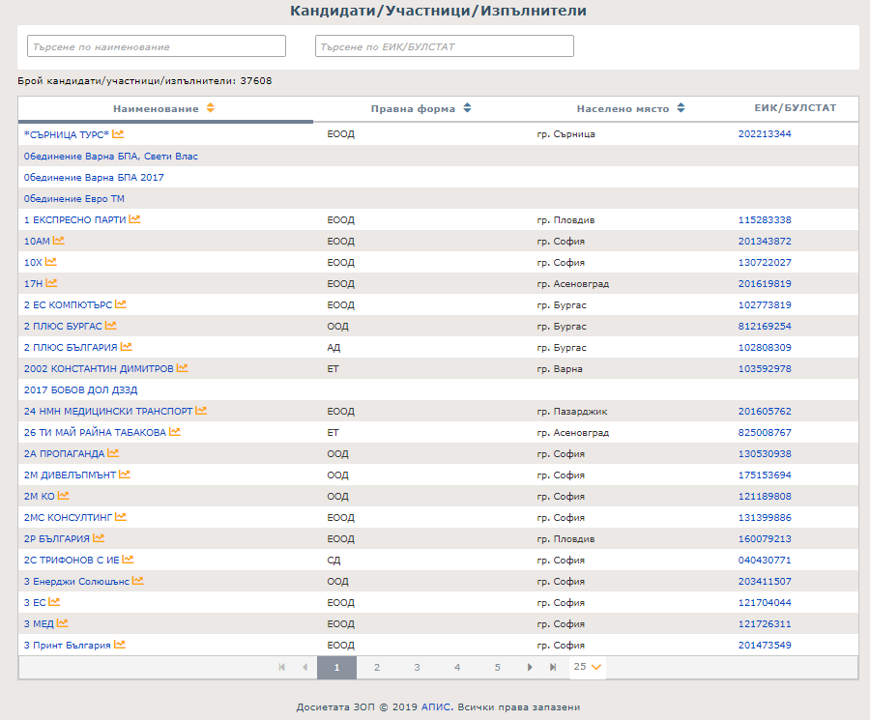This screenshot has width=870, height=720.
Task: Switch to page 5 in pagination
Action: 498,667
